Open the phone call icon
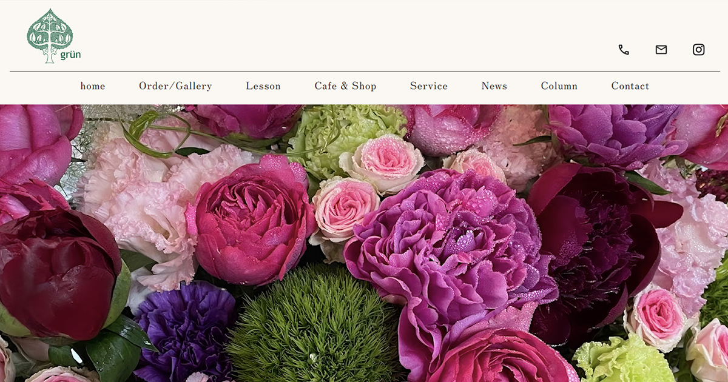The height and width of the screenshot is (382, 728). point(624,50)
